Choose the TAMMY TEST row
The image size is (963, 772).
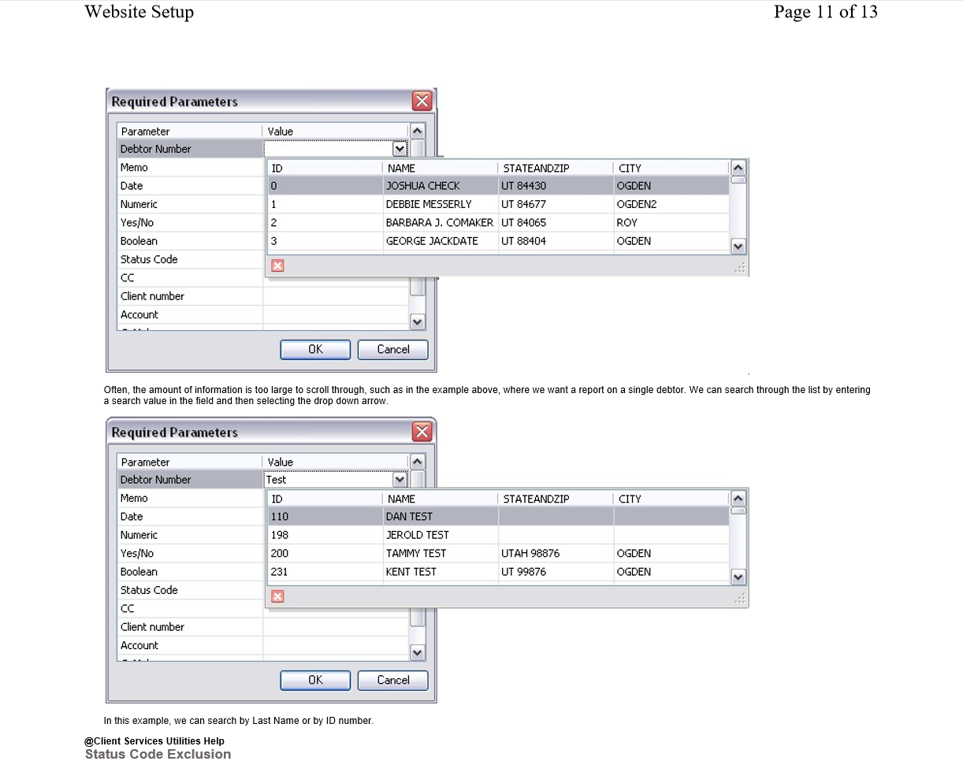tap(498, 554)
